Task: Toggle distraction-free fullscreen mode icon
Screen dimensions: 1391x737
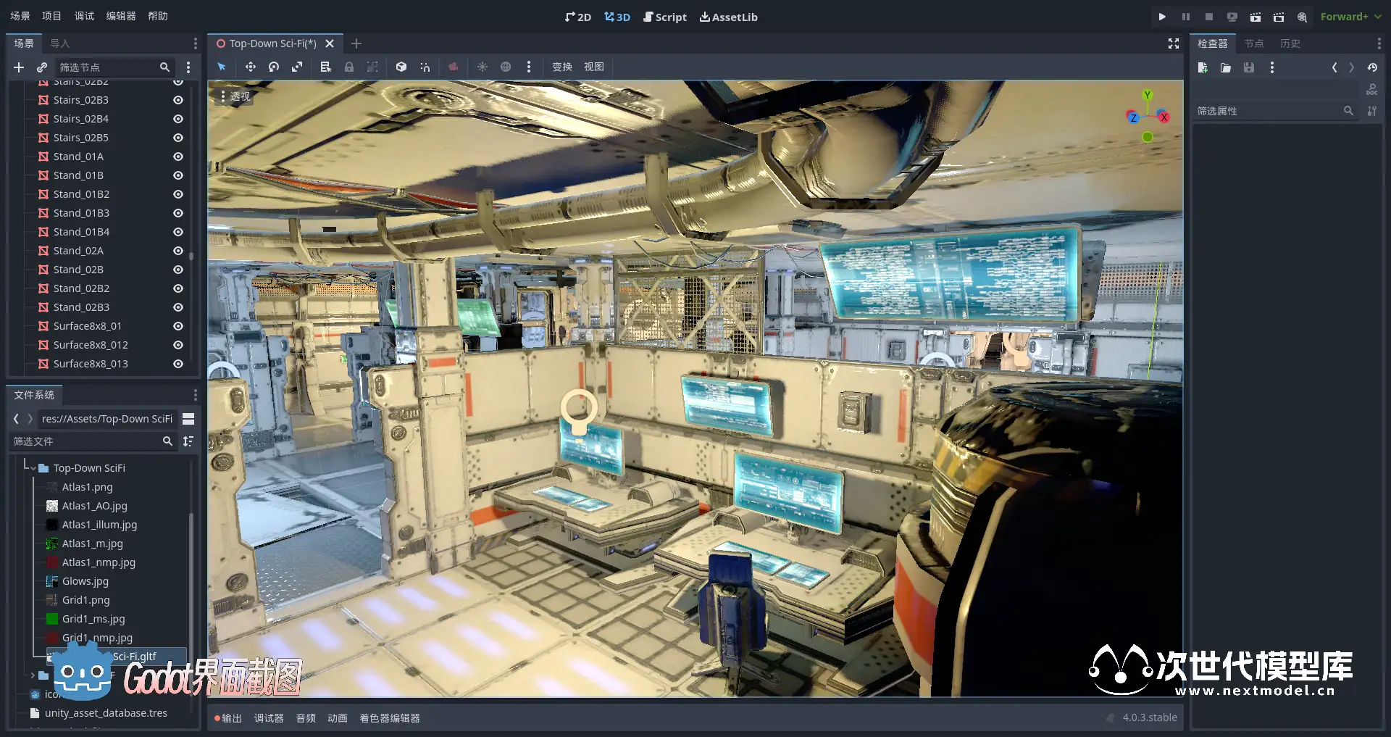Action: point(1173,43)
